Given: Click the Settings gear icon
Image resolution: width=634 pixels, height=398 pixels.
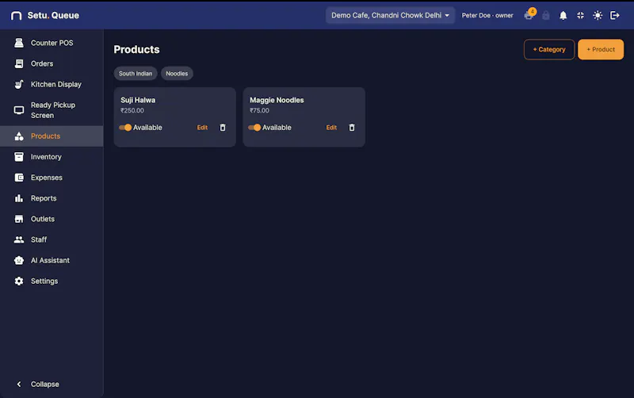Looking at the screenshot, I should click(19, 281).
